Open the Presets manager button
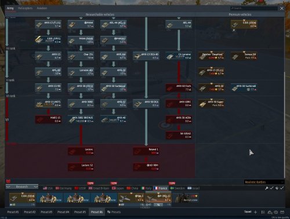 pyautogui.click(x=114, y=212)
